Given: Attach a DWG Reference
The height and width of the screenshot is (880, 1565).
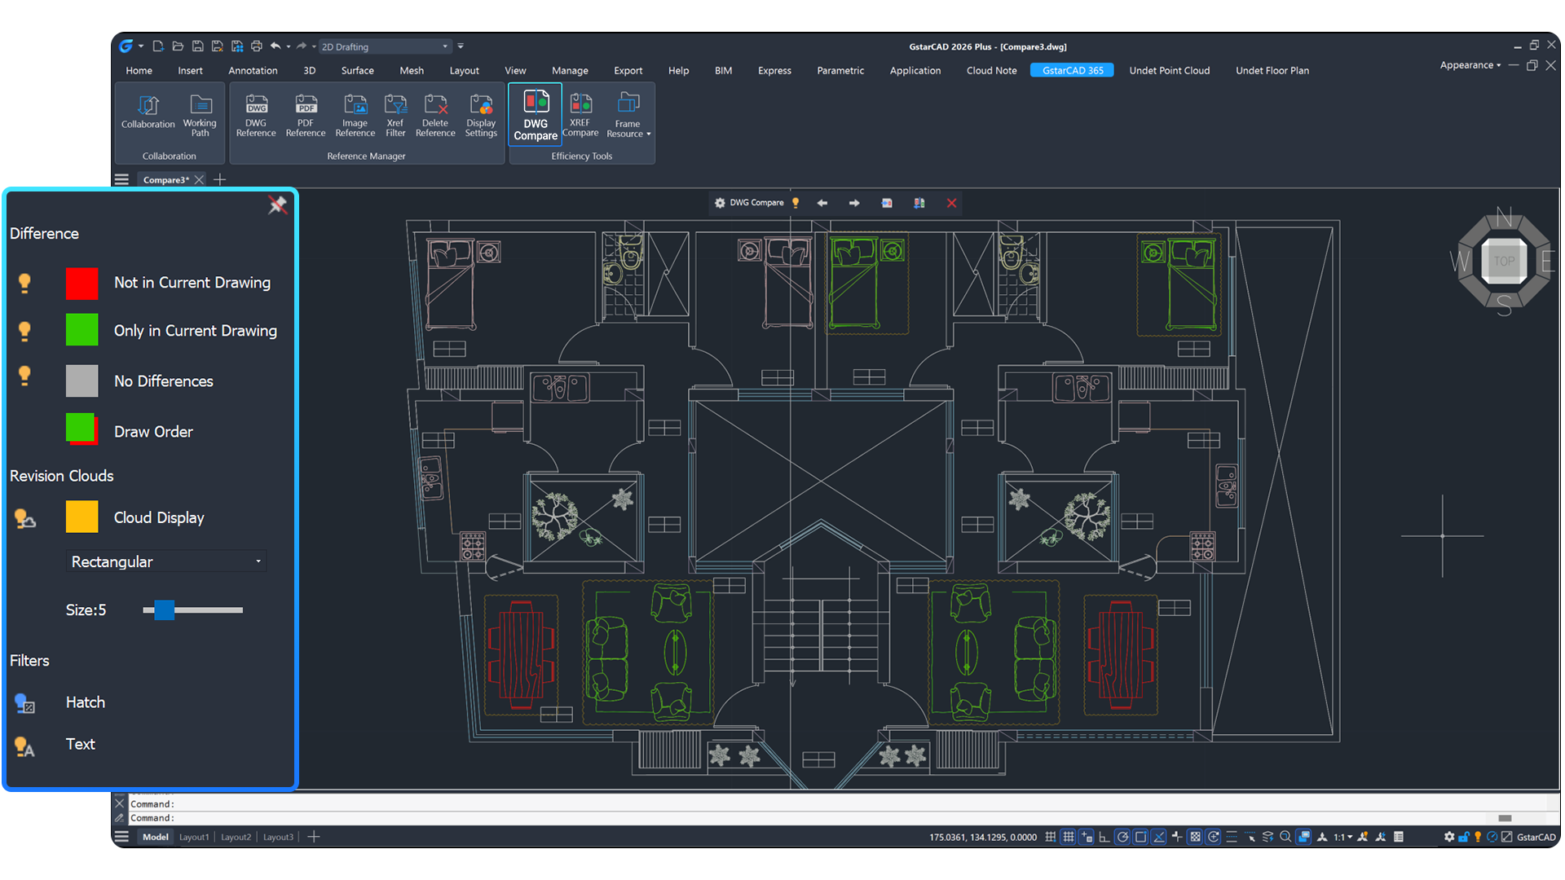Looking at the screenshot, I should point(256,115).
